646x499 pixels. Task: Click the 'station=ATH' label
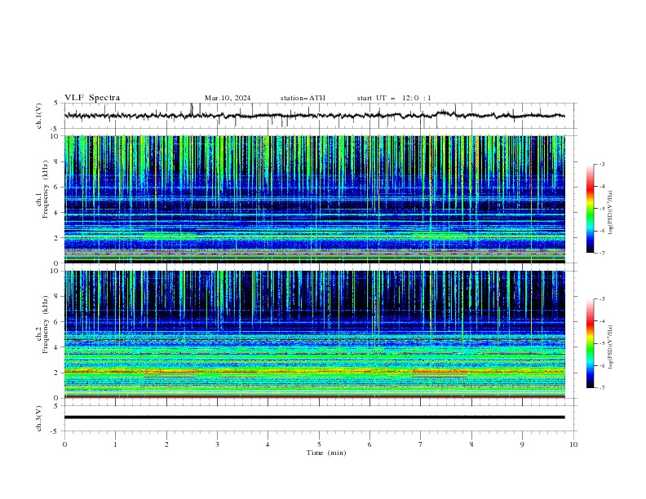303,98
